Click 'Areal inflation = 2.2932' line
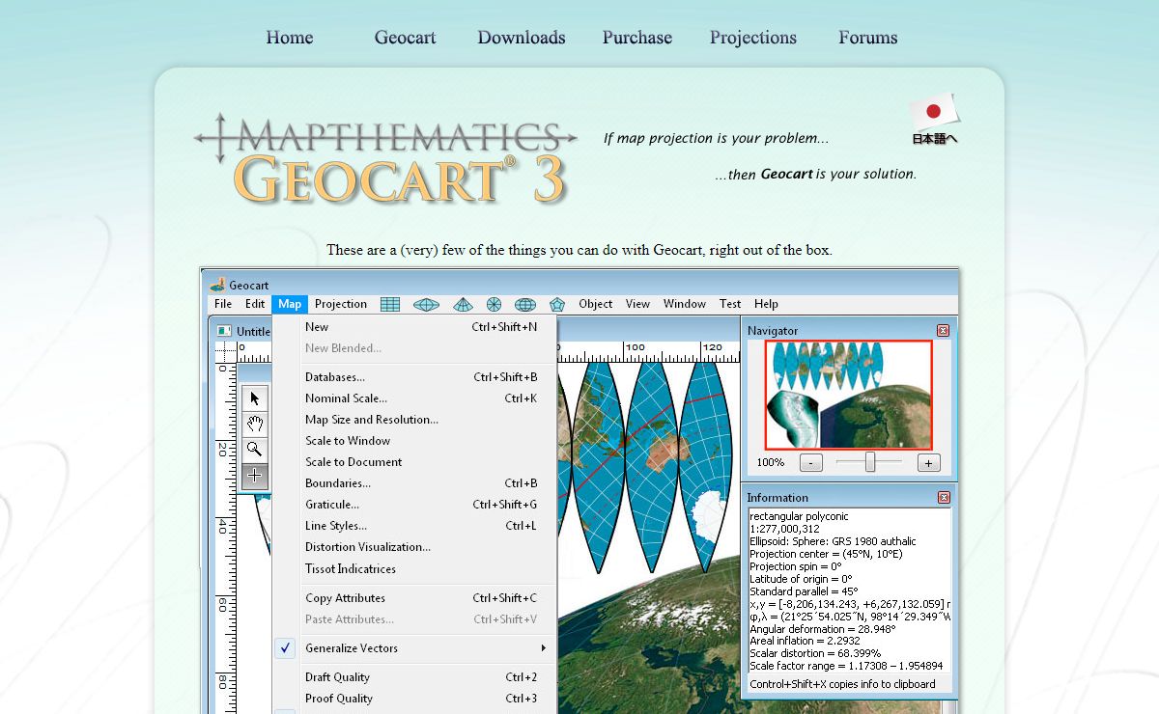1159x714 pixels. (806, 642)
